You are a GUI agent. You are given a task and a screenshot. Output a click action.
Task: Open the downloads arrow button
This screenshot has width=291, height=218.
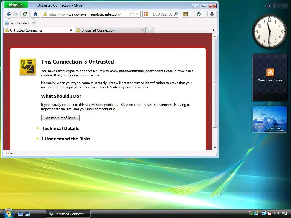(212, 14)
